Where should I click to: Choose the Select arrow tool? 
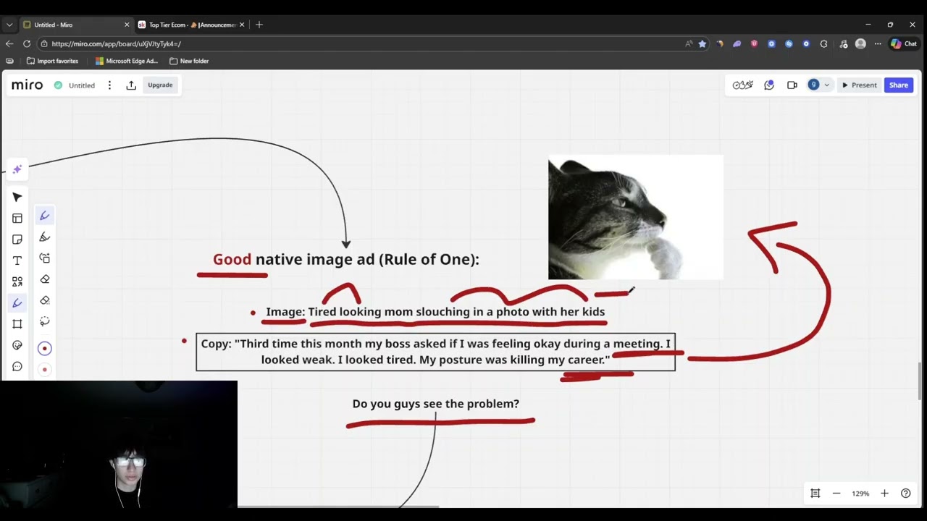pyautogui.click(x=17, y=197)
